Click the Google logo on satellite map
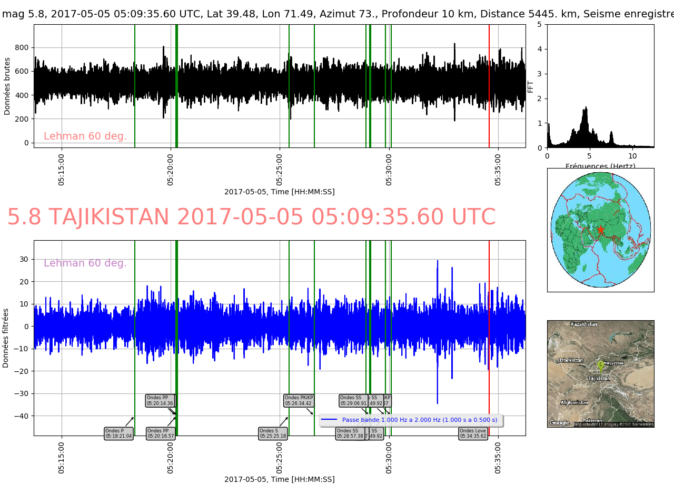 (x=559, y=422)
